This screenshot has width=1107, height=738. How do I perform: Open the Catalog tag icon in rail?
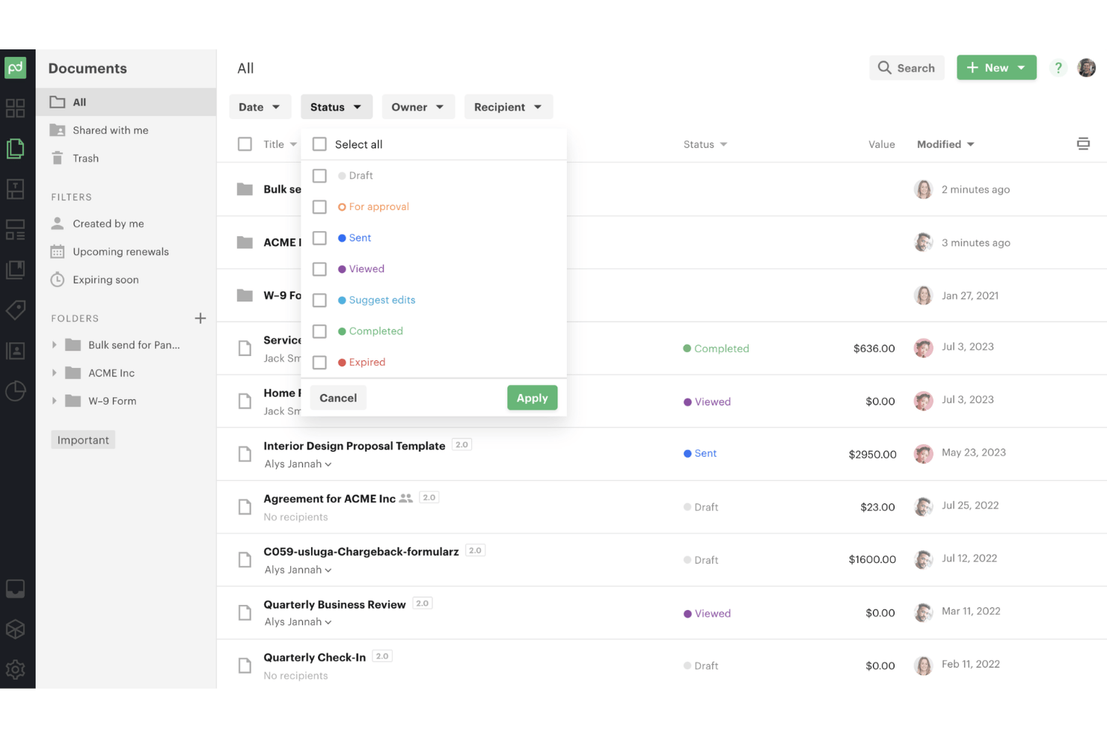tap(16, 310)
